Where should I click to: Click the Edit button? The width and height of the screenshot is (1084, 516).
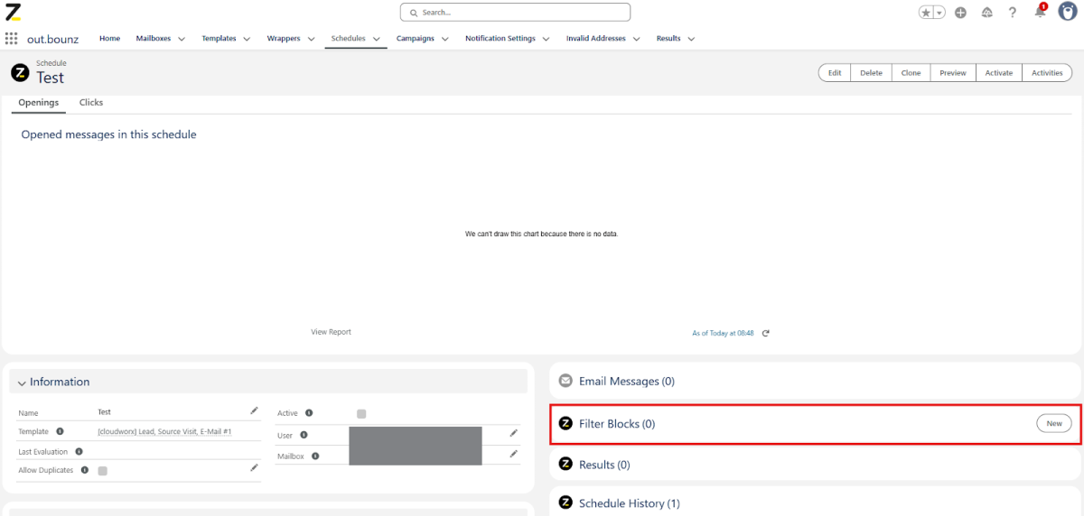pyautogui.click(x=835, y=73)
